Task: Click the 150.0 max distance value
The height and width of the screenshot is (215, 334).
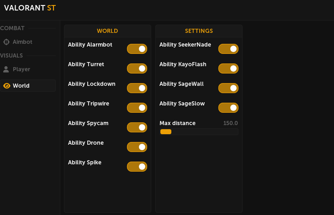Action: click(x=230, y=123)
